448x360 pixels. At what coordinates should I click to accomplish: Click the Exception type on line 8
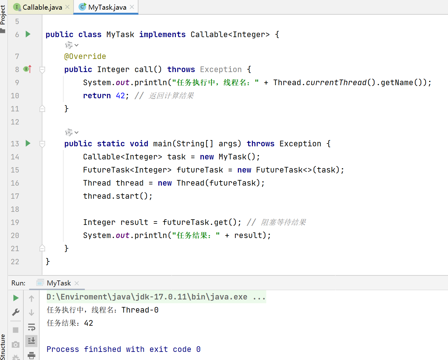[221, 69]
